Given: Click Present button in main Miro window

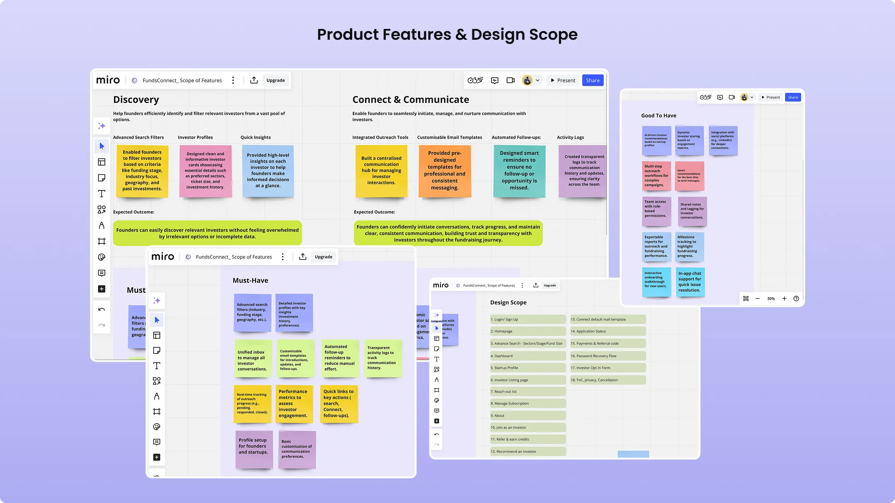Looking at the screenshot, I should 563,80.
